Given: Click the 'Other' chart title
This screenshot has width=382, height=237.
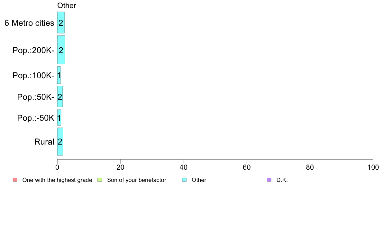Looking at the screenshot, I should pyautogui.click(x=67, y=5).
